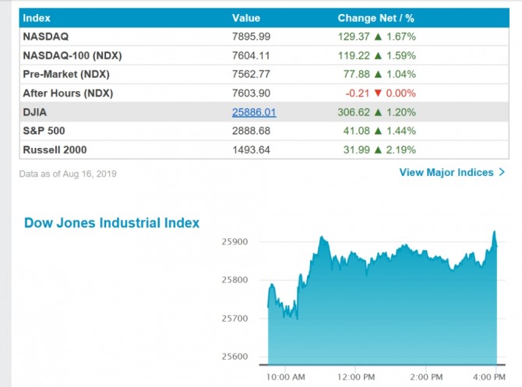Click the green up arrow for Russell 2000
This screenshot has height=387, width=522.
click(379, 150)
